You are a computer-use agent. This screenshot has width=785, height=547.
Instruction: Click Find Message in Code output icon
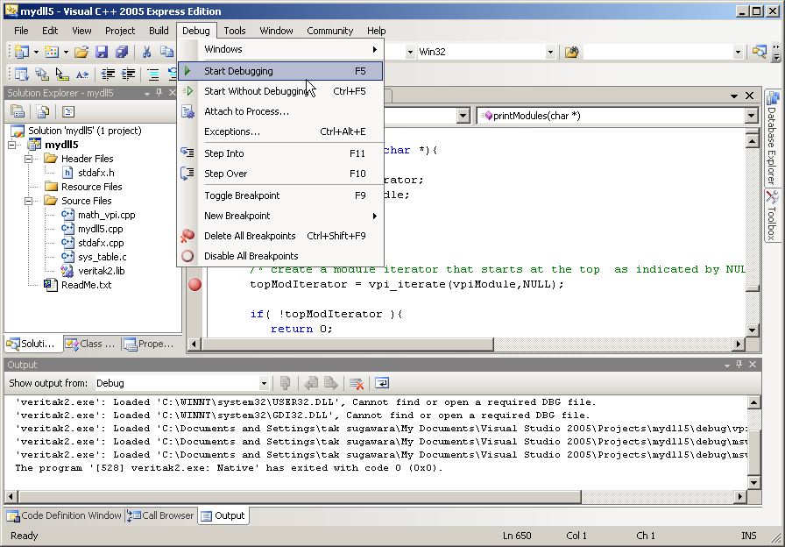point(285,383)
